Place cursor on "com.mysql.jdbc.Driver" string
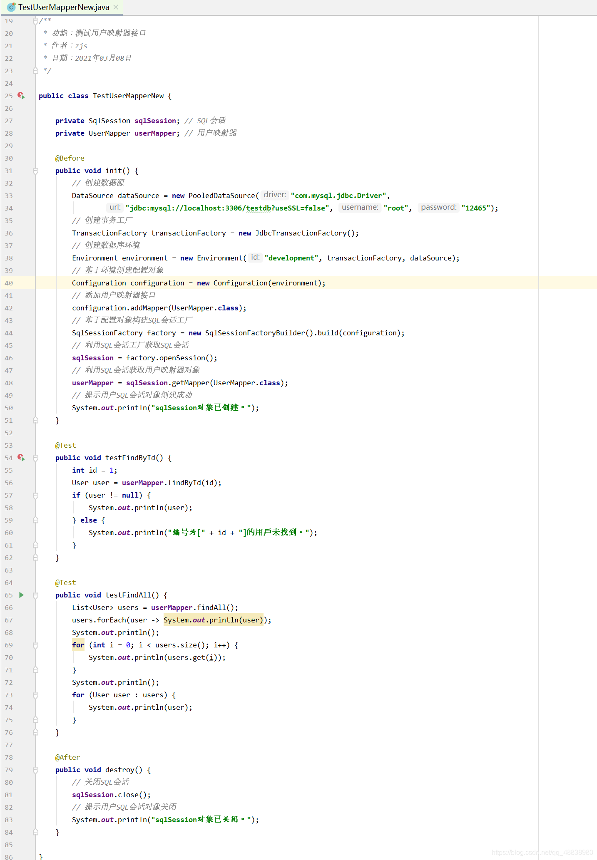Viewport: 597px width, 860px height. point(338,196)
